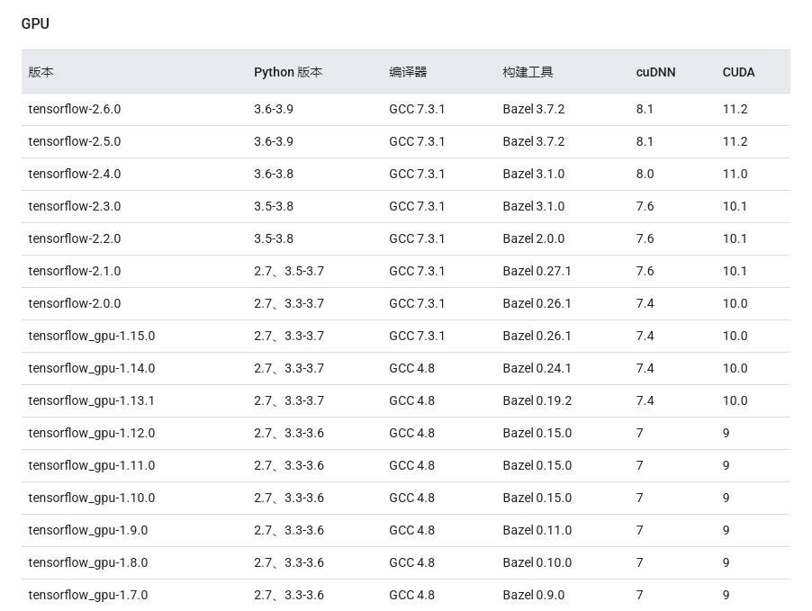Screen dimensions: 812x611
Task: Click the cuDNN column header
Action: point(655,72)
